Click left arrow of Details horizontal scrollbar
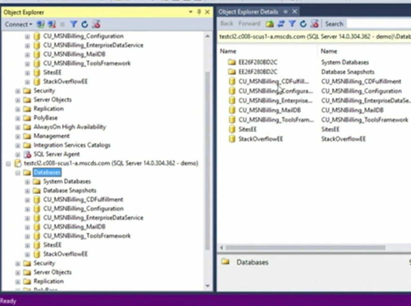Image resolution: width=411 pixels, height=306 pixels. [x=222, y=248]
